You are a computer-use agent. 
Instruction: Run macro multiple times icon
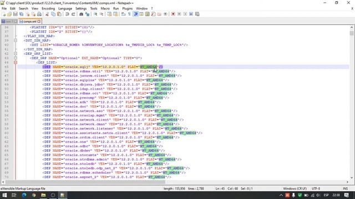click(191, 14)
